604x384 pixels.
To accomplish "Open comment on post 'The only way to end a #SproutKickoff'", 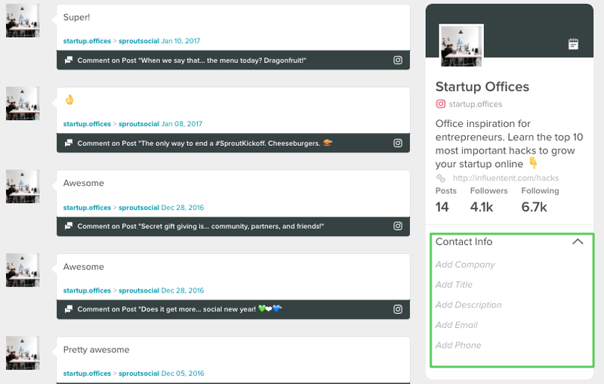I will 205,143.
